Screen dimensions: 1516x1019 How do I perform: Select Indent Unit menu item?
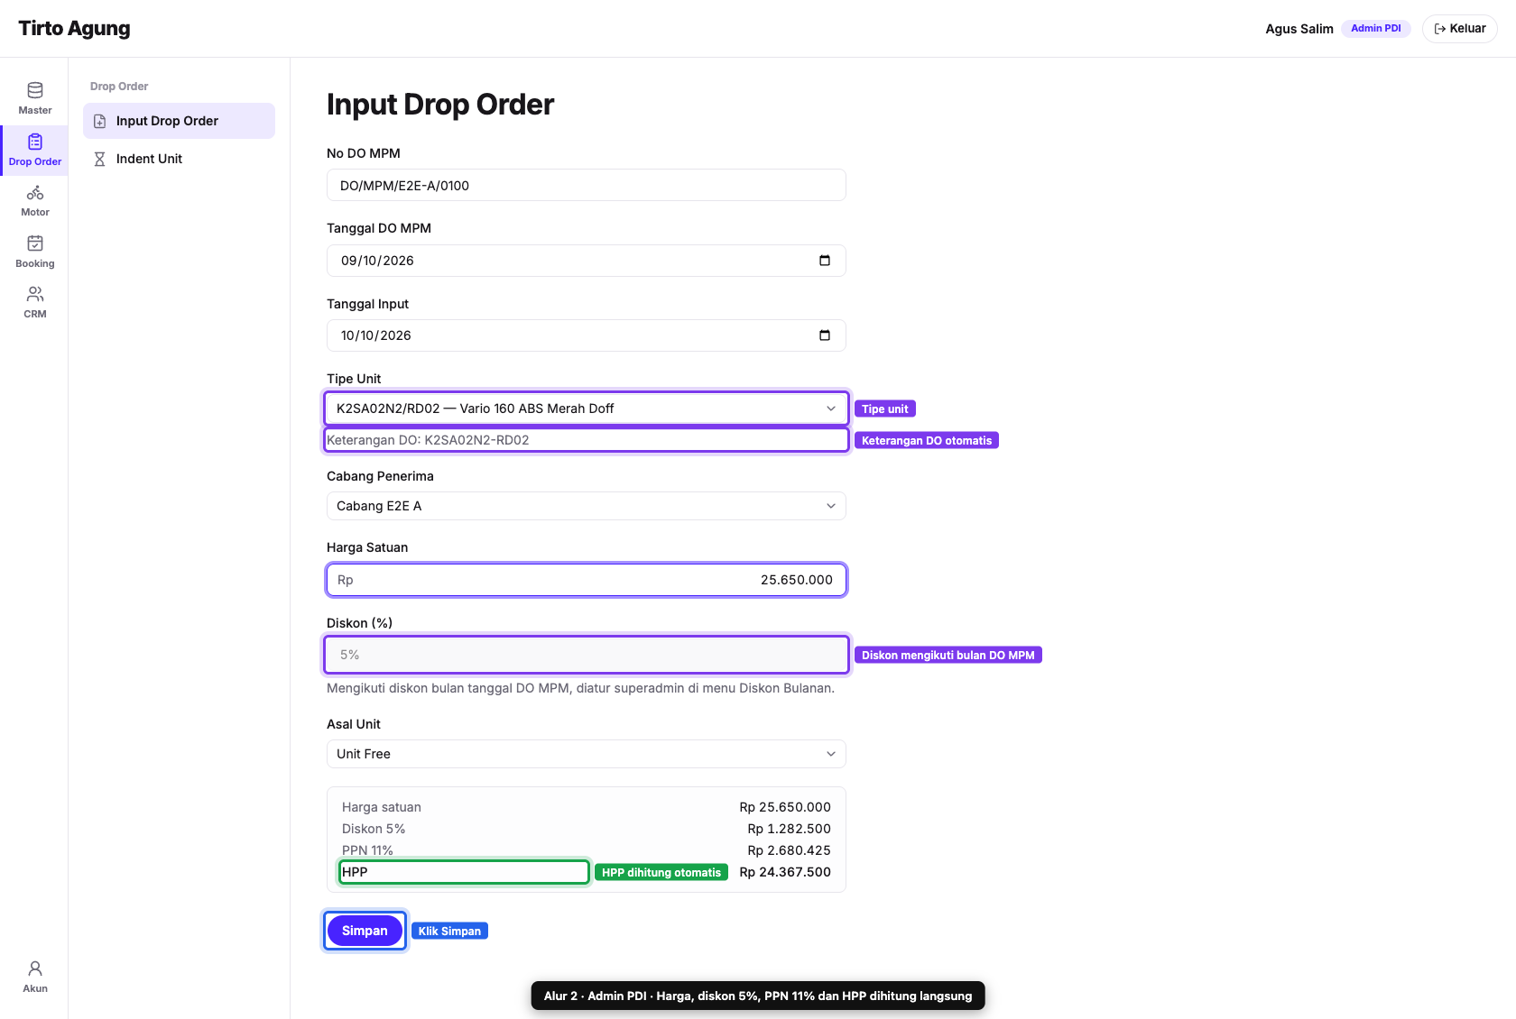(x=179, y=159)
